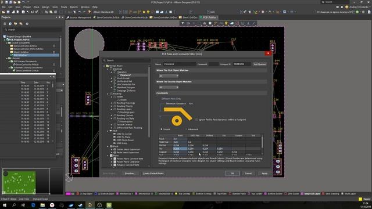The width and height of the screenshot is (372, 209).
Task: Click the search magnifier in the rules dialog
Action: pos(105,60)
